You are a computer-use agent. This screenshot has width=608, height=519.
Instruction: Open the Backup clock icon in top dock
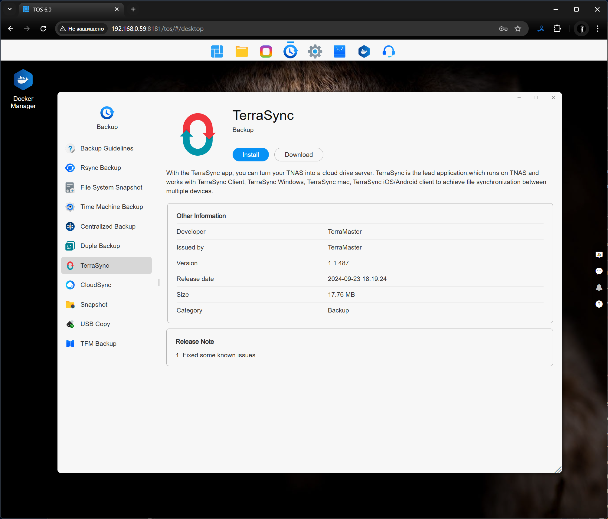tap(290, 52)
